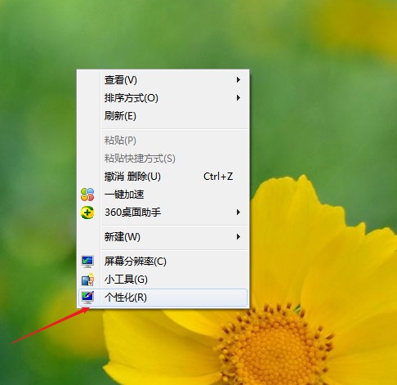Click the 个性化 monitor icon
The width and height of the screenshot is (397, 385).
(x=87, y=298)
